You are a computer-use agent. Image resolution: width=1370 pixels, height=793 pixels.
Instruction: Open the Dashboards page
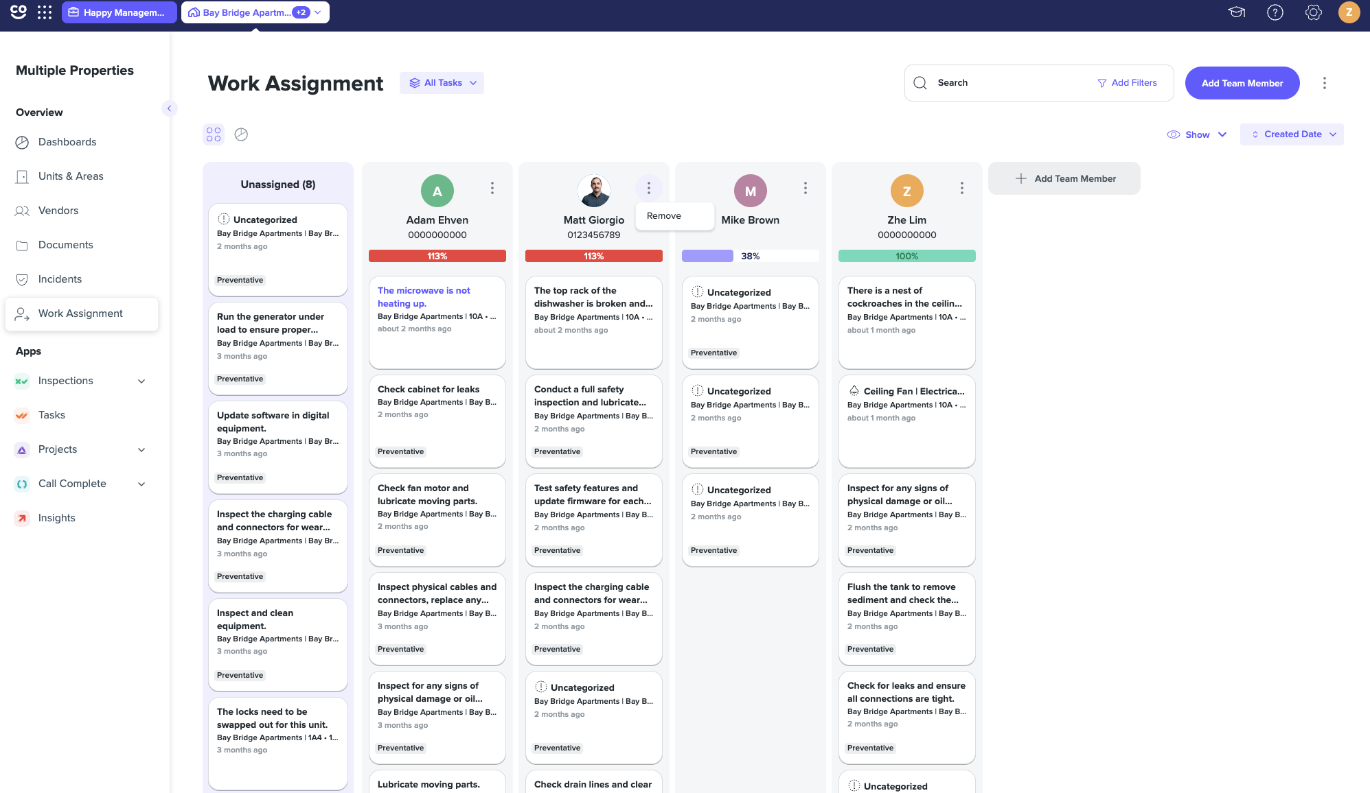67,142
